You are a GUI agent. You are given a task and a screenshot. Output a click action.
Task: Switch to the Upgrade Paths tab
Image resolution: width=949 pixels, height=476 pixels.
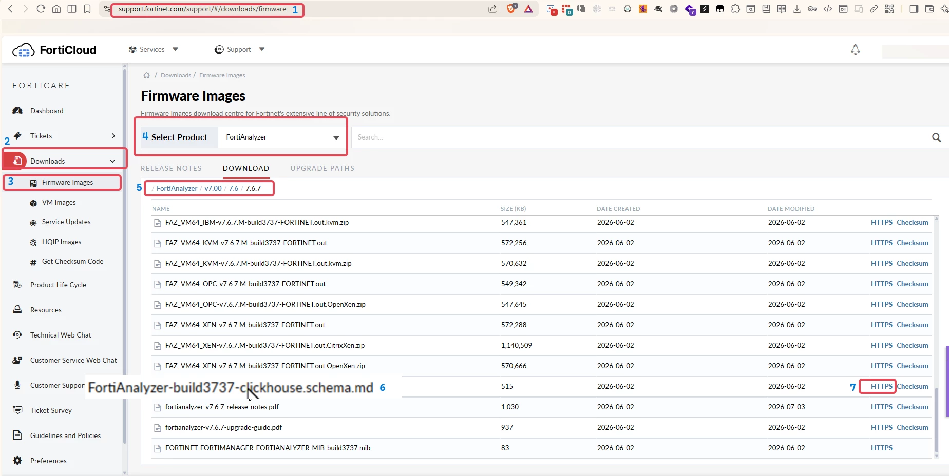322,168
